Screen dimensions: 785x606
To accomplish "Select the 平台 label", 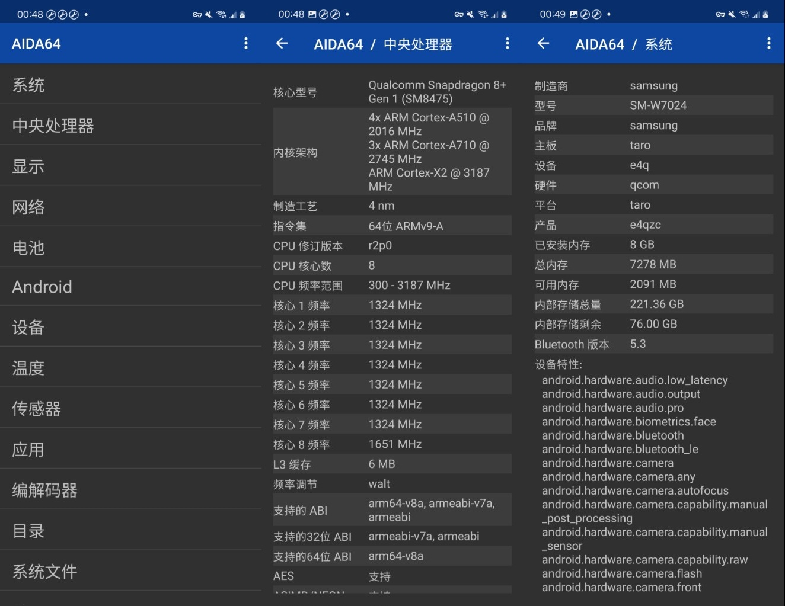I will point(545,206).
